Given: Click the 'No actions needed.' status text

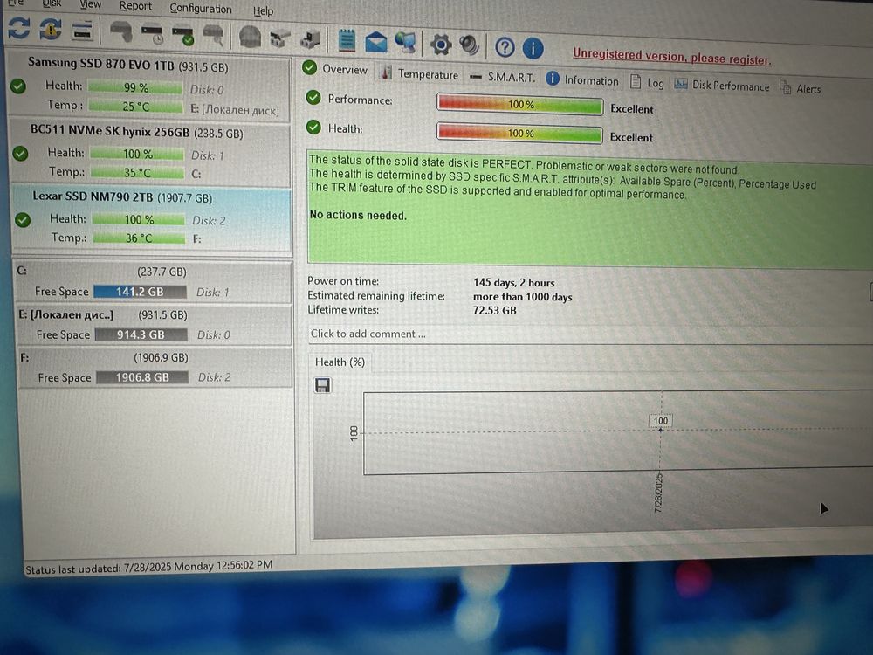Looking at the screenshot, I should click(358, 215).
